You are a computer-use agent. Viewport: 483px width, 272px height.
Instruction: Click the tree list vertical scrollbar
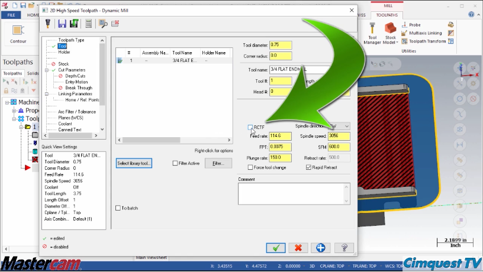[x=102, y=74]
